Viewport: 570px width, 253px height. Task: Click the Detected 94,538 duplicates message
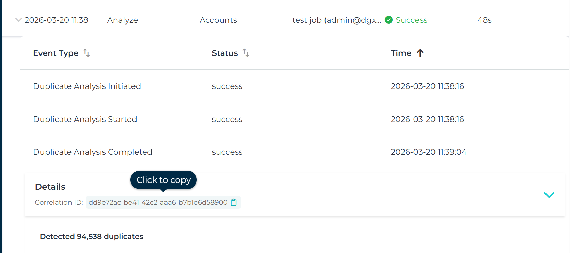[92, 236]
